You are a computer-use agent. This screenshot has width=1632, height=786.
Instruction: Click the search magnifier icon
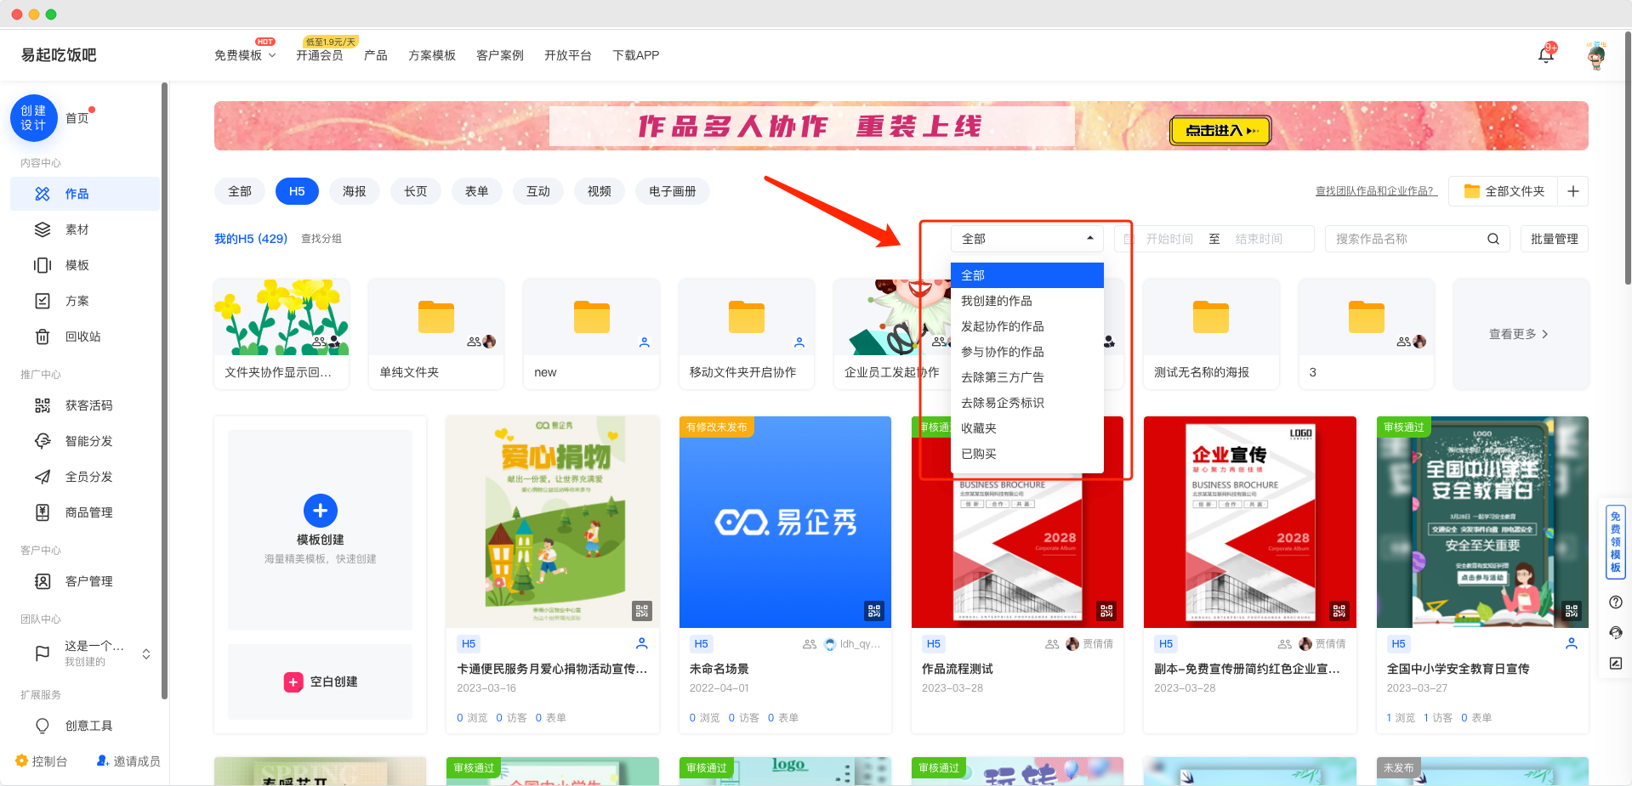click(x=1493, y=240)
